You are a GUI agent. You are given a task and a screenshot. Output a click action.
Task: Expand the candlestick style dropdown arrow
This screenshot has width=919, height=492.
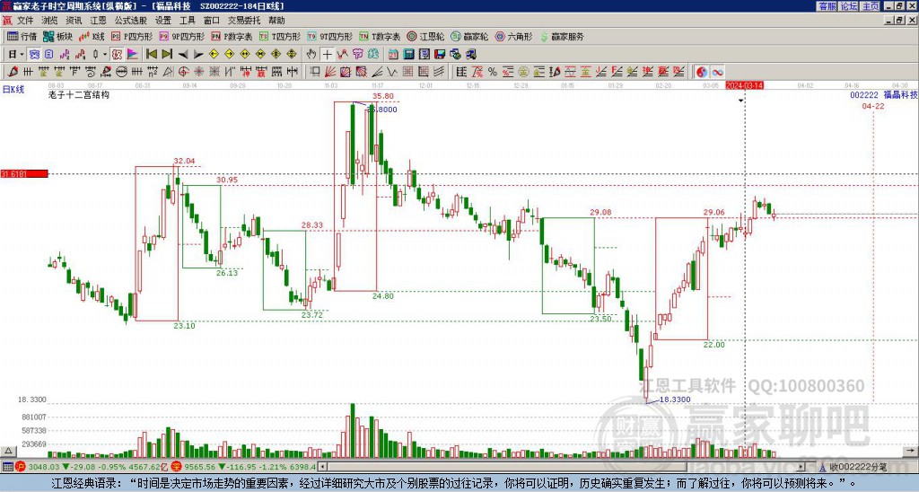105,55
